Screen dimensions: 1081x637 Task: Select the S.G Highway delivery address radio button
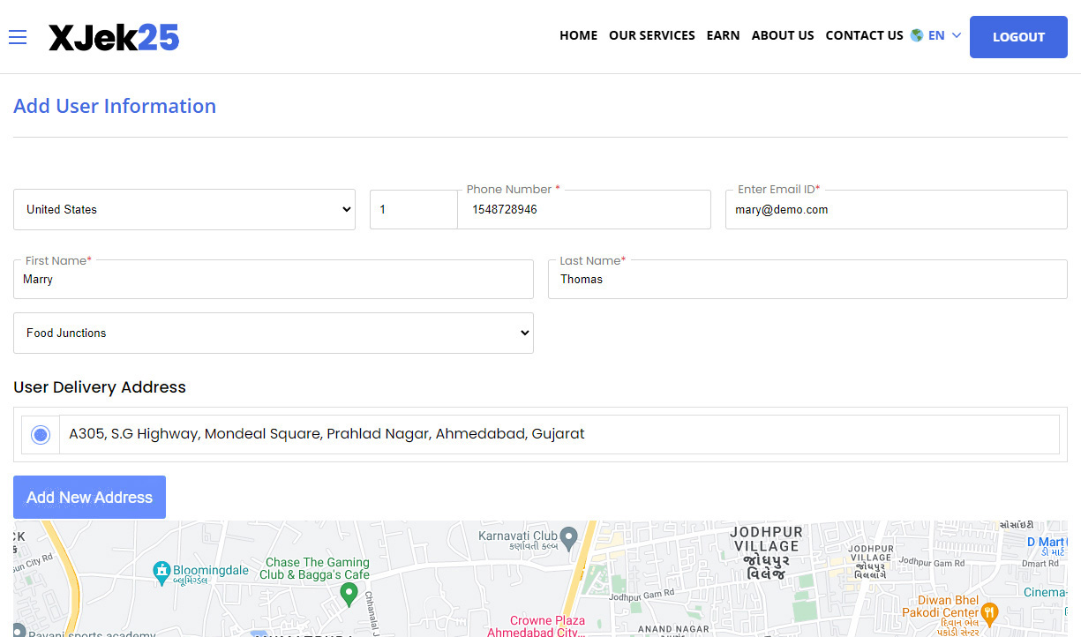point(40,434)
